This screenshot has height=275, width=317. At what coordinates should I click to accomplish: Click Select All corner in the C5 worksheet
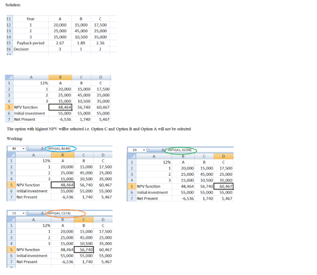(x=11, y=219)
